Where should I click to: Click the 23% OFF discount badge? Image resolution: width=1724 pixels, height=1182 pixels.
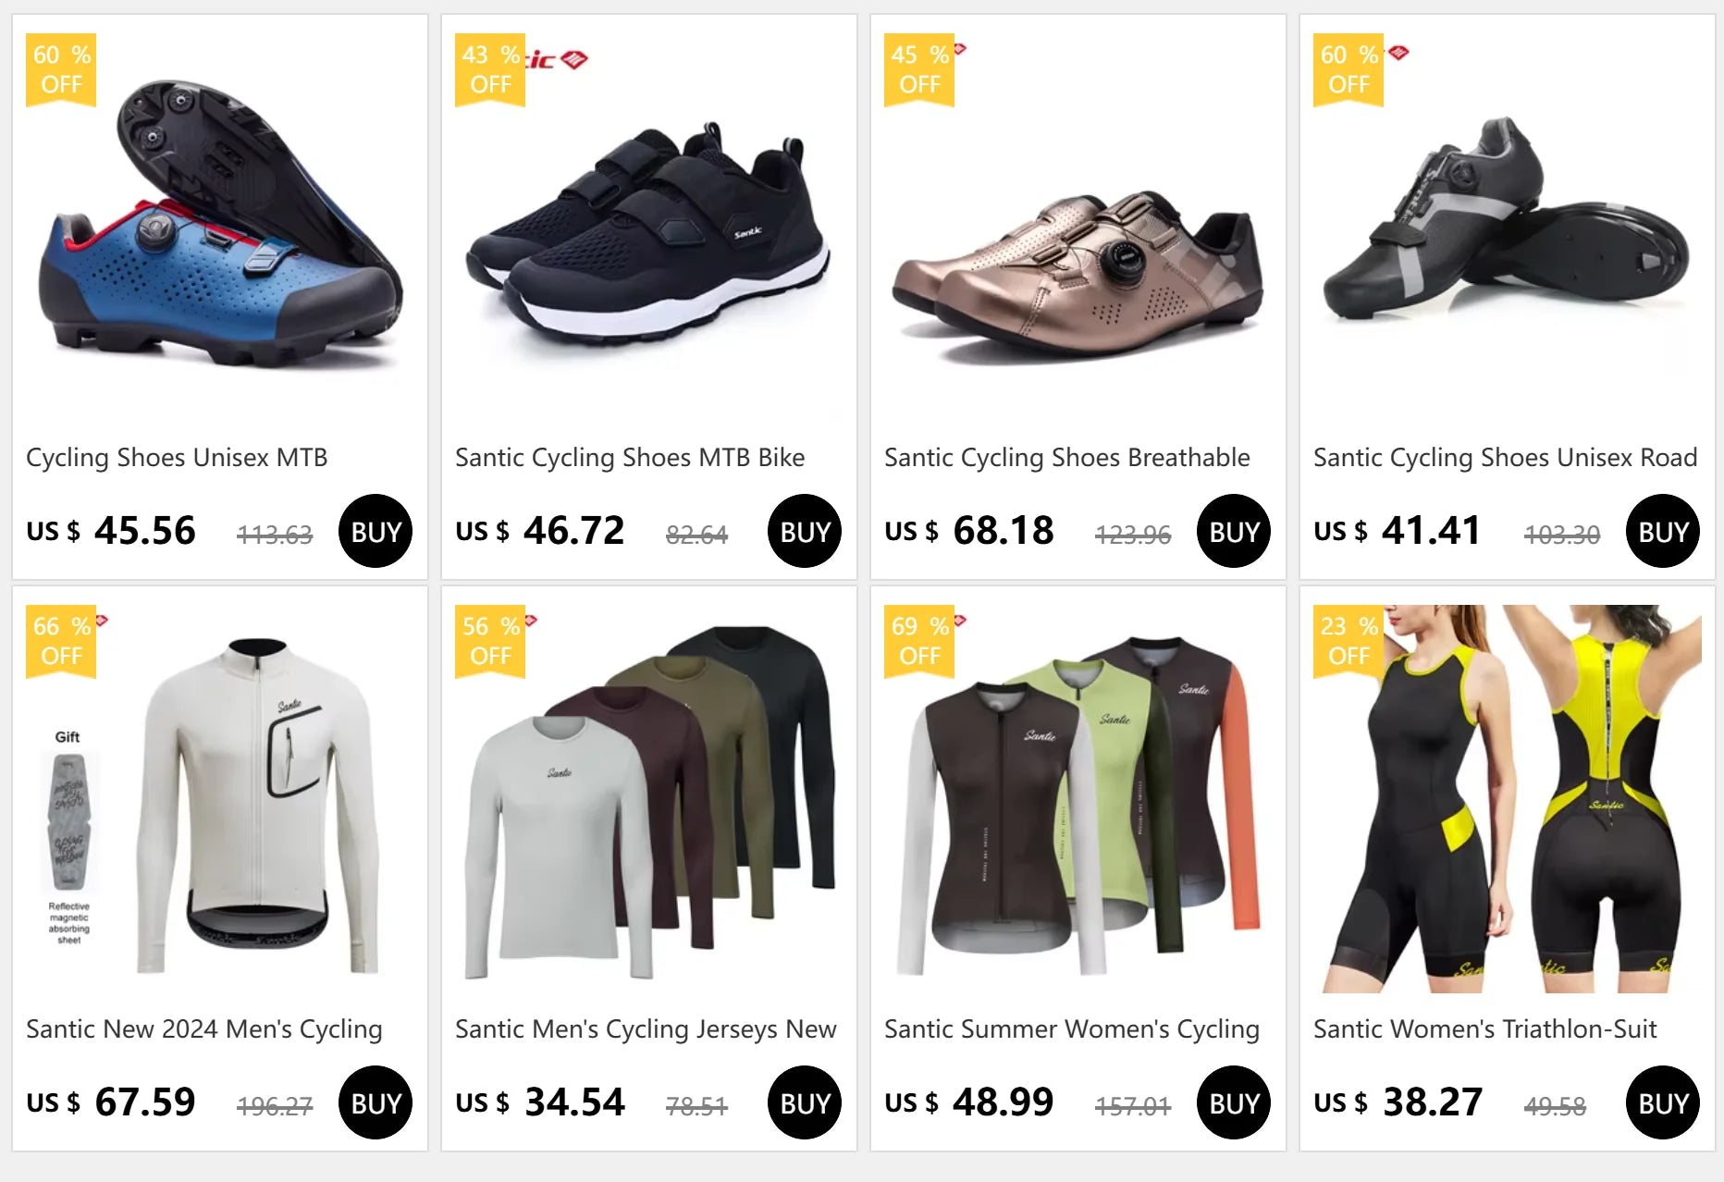click(x=1348, y=641)
